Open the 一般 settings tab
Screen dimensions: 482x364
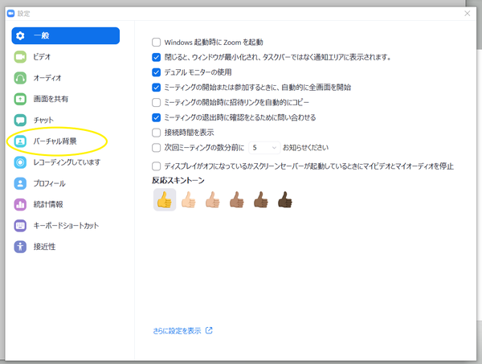click(66, 35)
